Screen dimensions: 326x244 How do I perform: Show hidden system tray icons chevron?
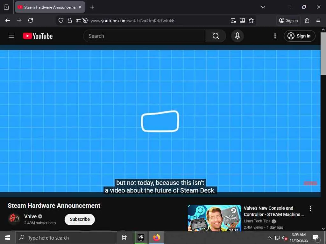point(269,238)
